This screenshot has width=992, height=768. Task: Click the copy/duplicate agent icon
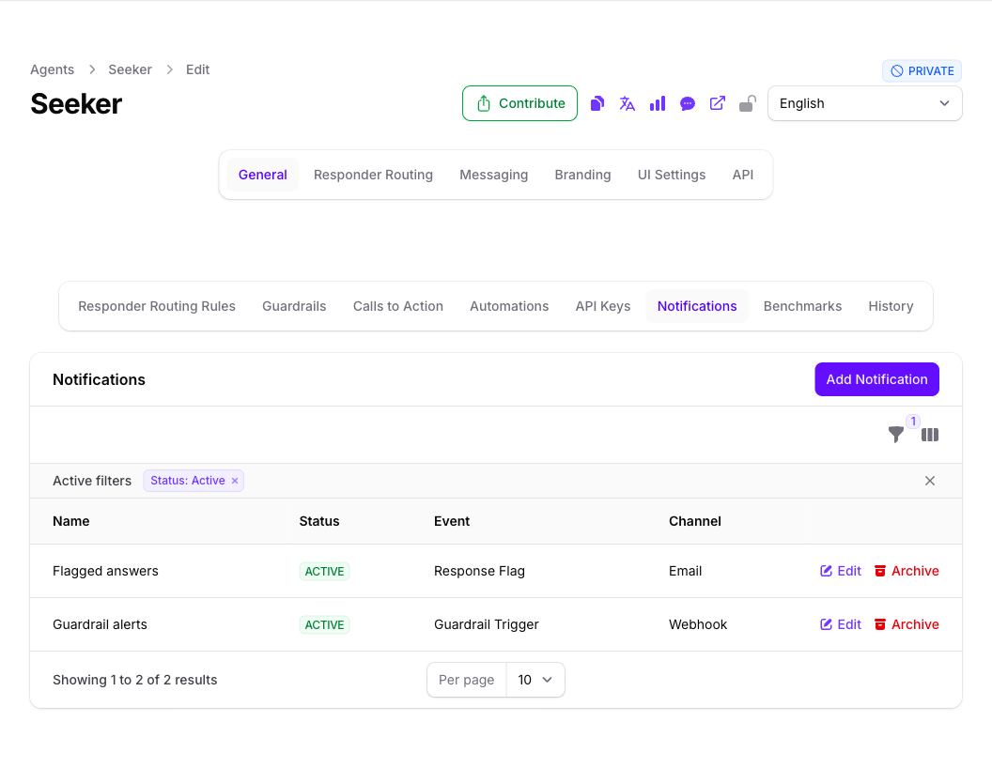click(x=597, y=103)
